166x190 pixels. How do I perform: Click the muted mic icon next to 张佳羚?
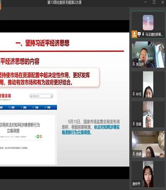tap(134, 64)
